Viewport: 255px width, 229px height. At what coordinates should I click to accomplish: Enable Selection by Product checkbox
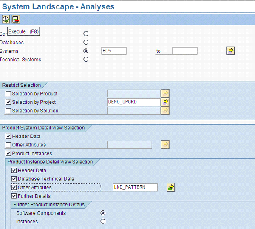[x=8, y=94]
